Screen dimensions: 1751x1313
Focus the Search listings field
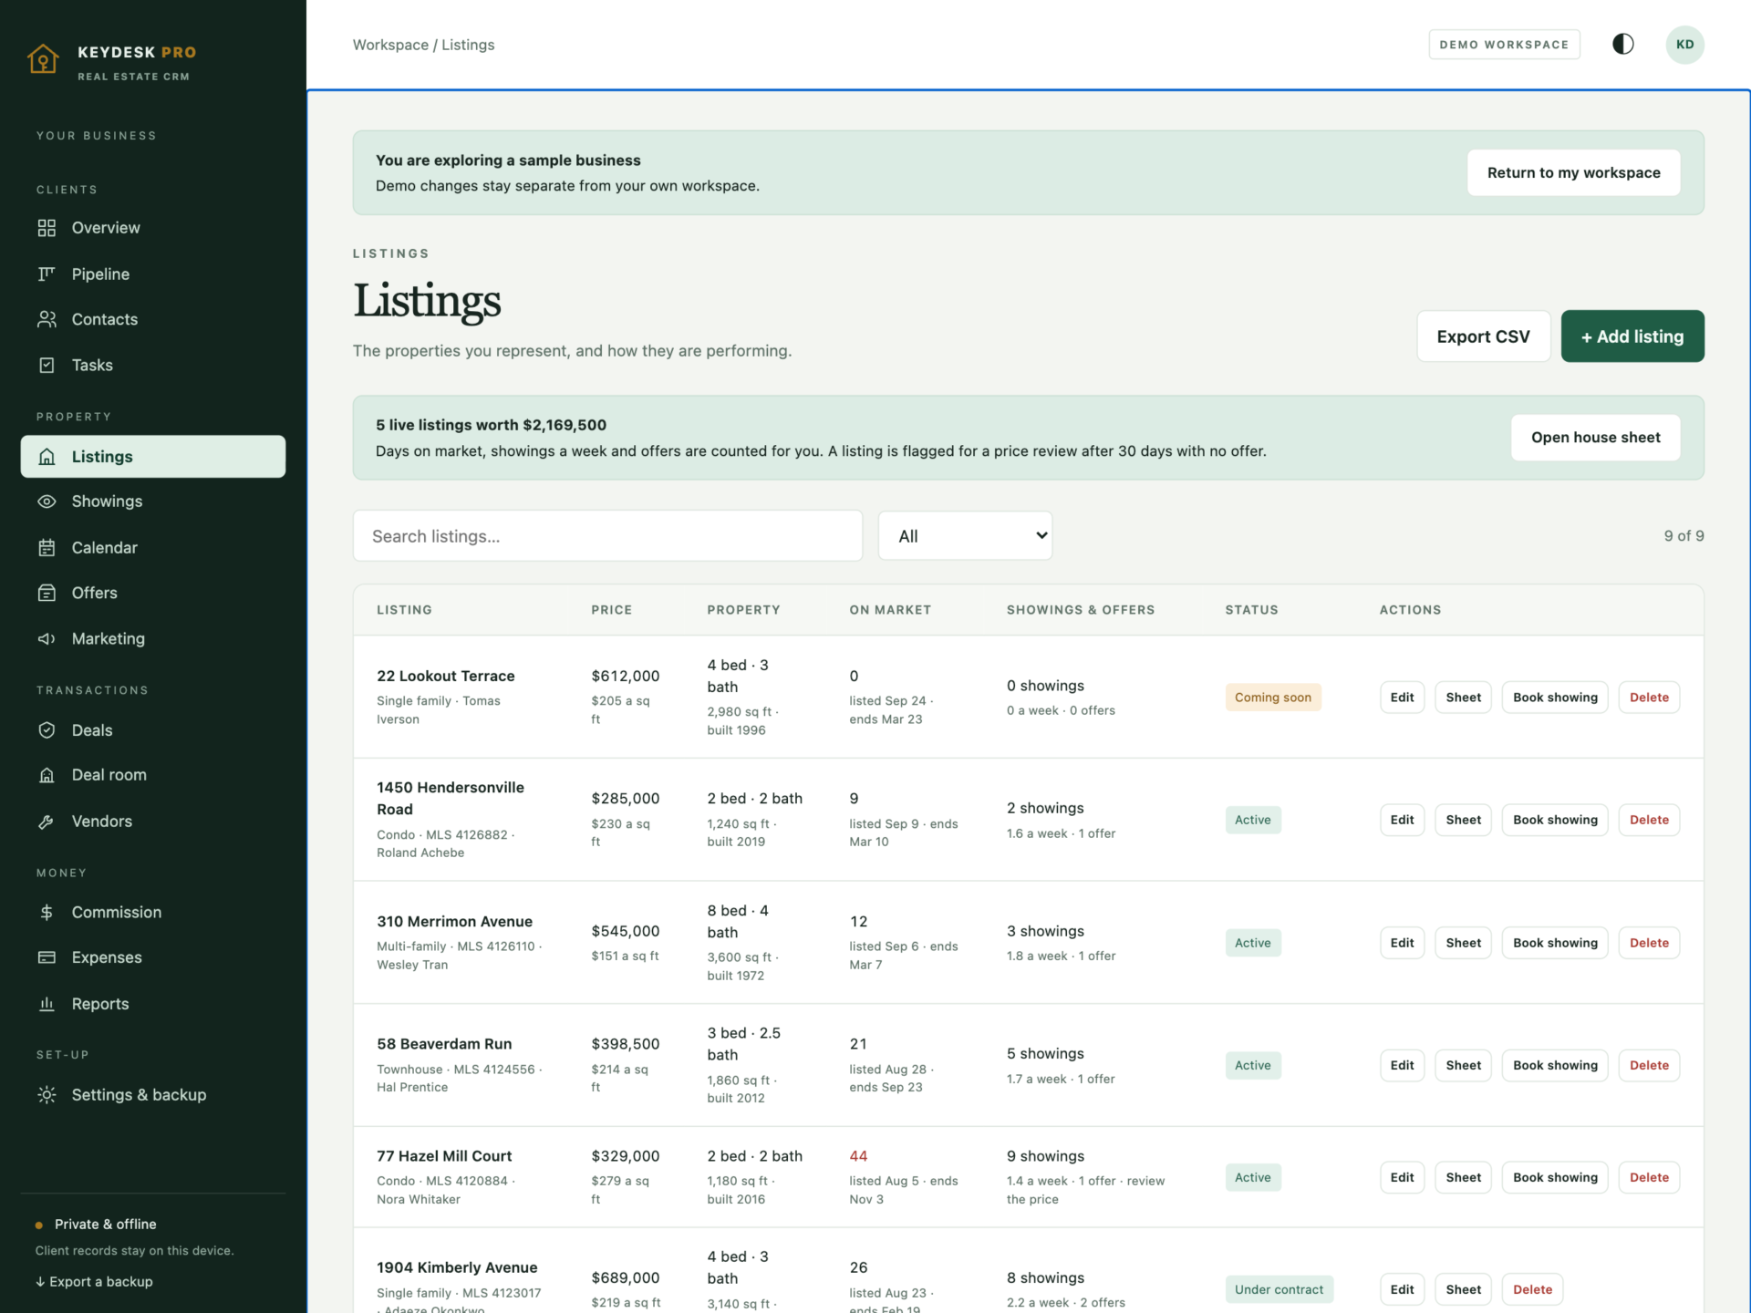[x=607, y=536]
